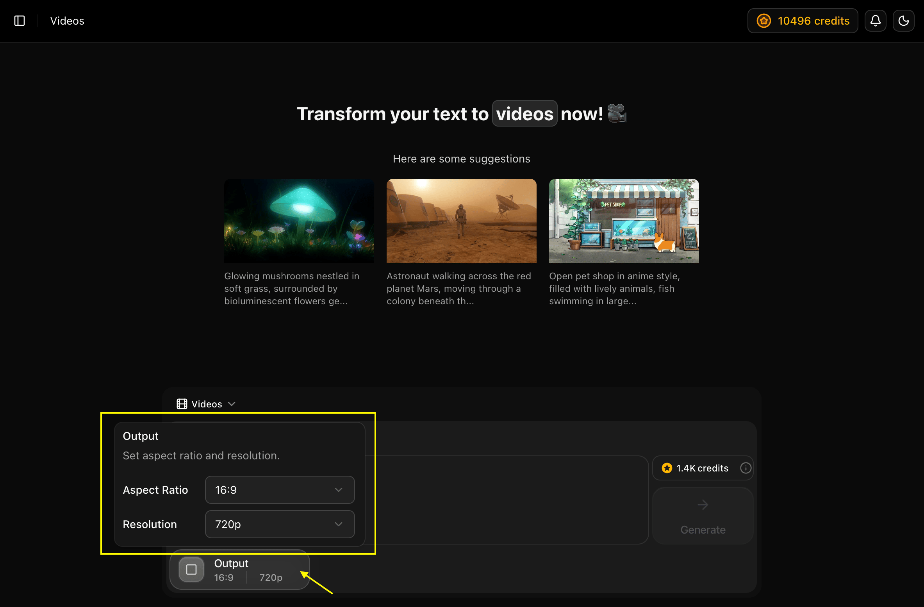Click the chevron arrow in the Resolution field
Screen dimensions: 924x607
[339, 524]
